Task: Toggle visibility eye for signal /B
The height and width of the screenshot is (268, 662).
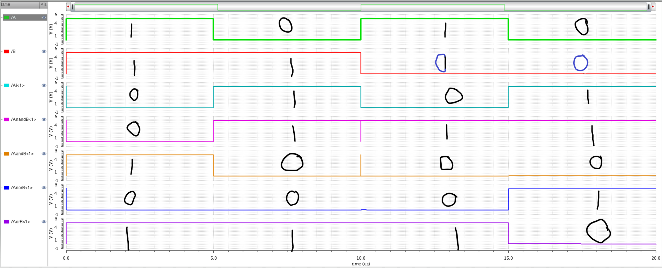Action: pos(44,51)
